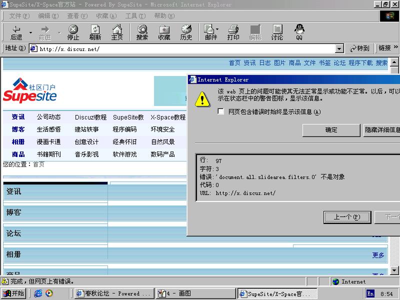Image resolution: width=400 pixels, height=300 pixels.
Task: Open the Edit (编辑) menu
Action: click(48, 16)
